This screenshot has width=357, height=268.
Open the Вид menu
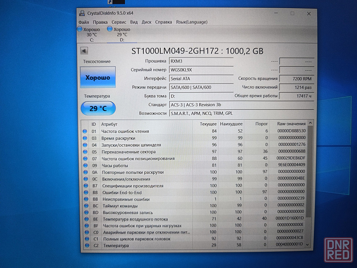point(134,22)
